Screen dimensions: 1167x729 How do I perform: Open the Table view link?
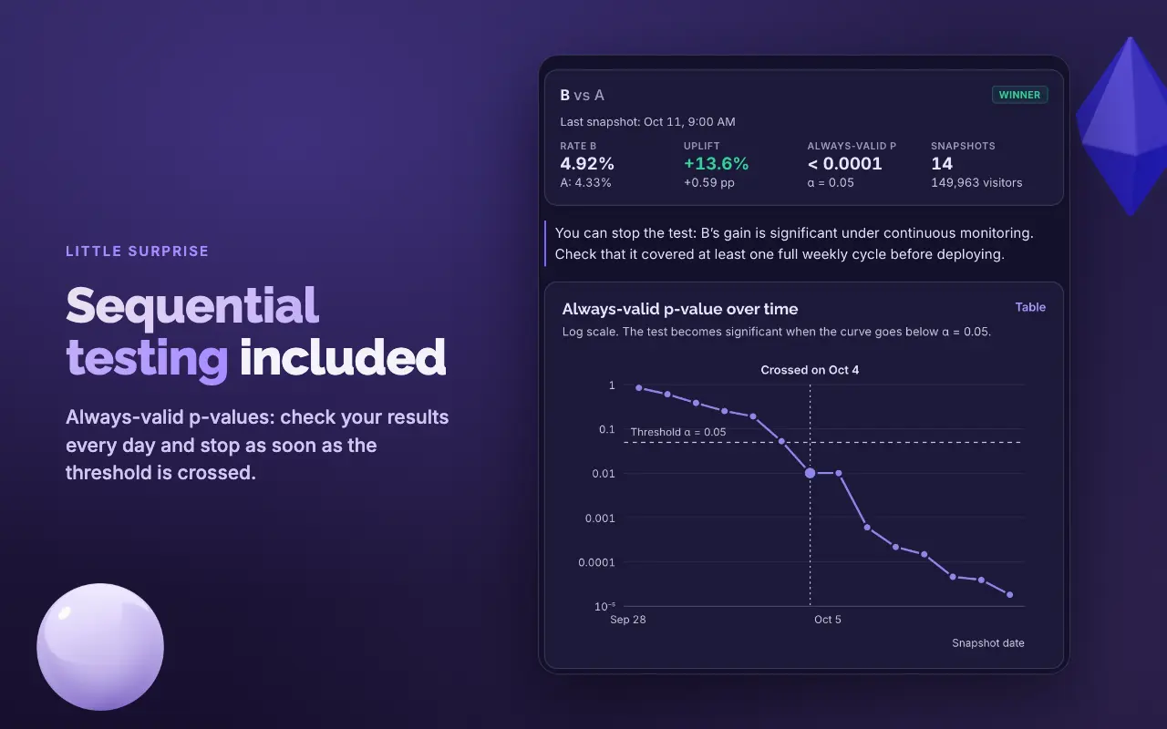click(x=1030, y=307)
